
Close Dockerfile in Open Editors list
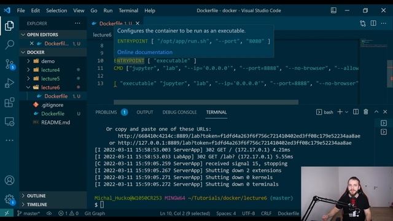coord(31,44)
